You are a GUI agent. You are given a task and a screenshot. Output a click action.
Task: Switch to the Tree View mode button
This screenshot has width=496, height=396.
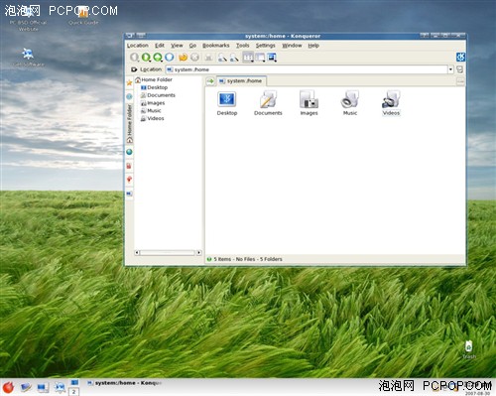260,58
